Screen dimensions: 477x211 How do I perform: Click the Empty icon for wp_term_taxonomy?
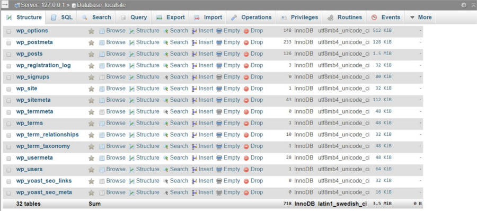pos(219,146)
